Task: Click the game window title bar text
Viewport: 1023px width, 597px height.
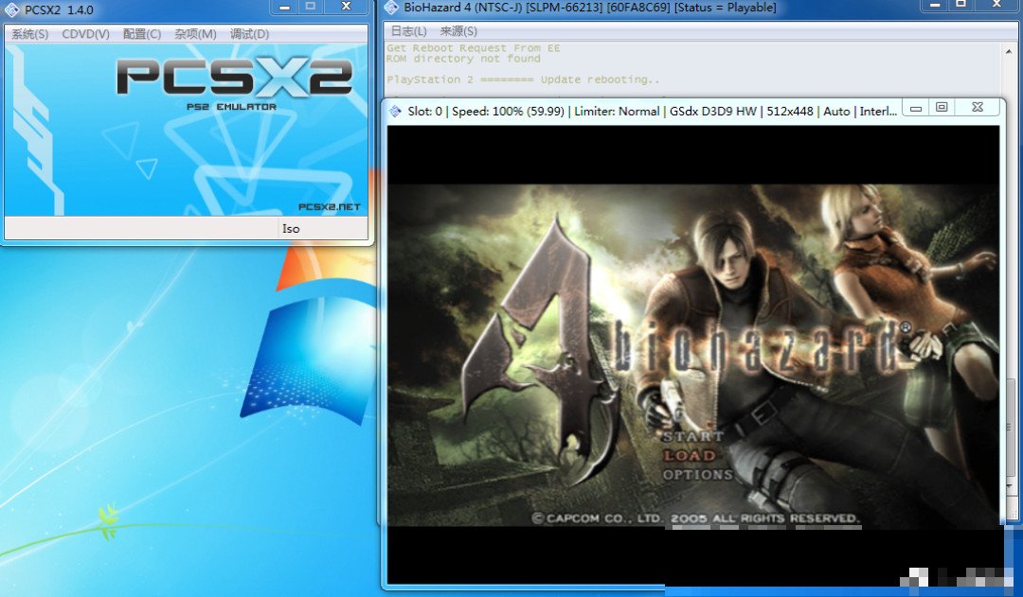Action: tap(653, 112)
